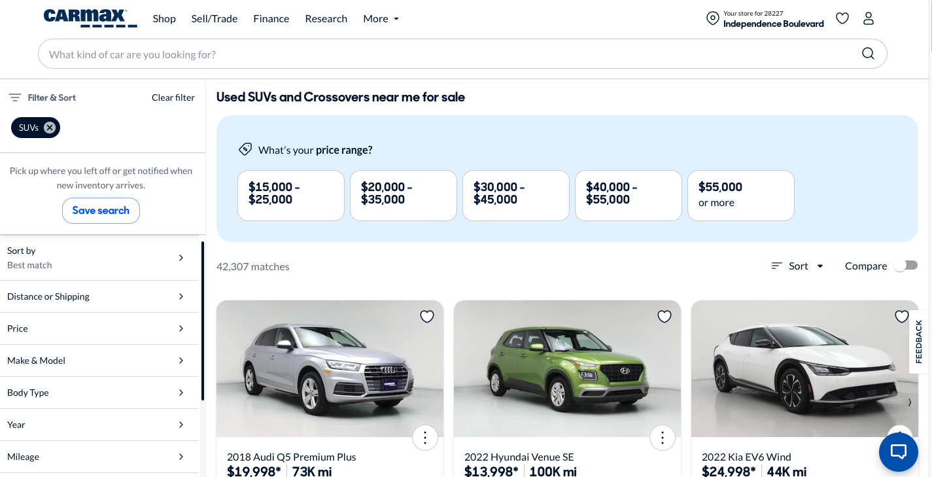Select the $30,000 – $45,000 price range

(x=516, y=196)
